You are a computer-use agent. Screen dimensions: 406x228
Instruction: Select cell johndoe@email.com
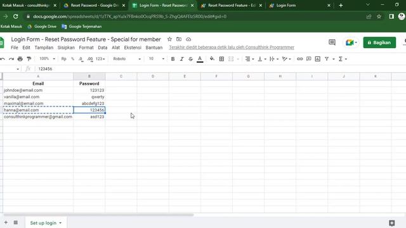[38, 90]
